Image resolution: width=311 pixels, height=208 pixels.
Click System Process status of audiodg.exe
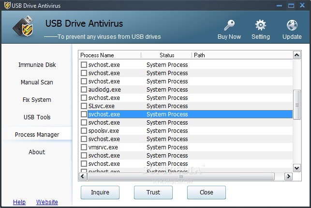click(167, 90)
